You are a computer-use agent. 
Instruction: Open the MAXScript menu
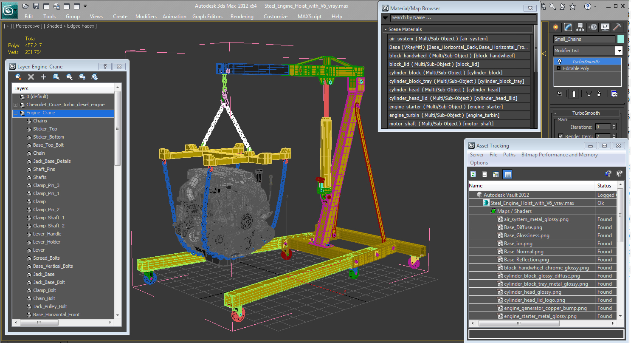[x=310, y=17]
